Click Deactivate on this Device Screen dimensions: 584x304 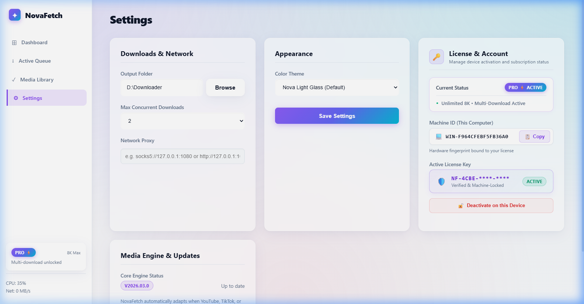coord(491,206)
